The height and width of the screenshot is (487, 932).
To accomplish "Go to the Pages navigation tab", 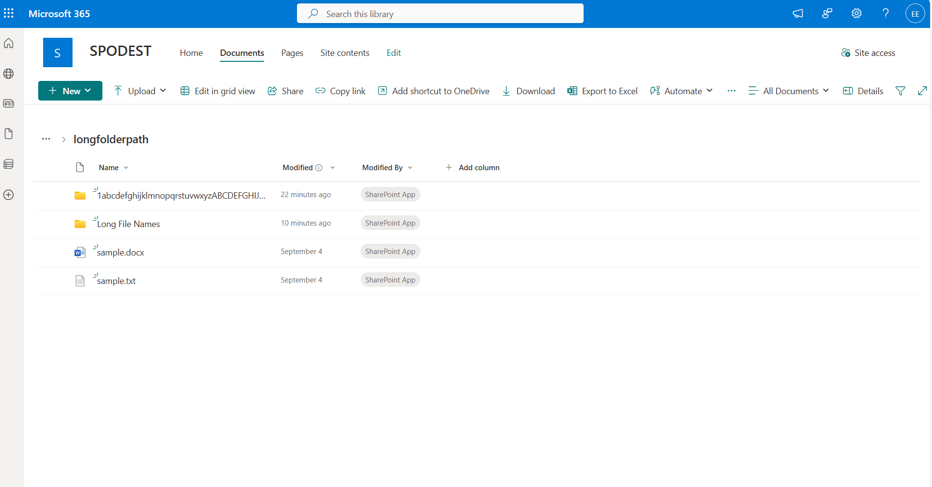I will (x=292, y=53).
